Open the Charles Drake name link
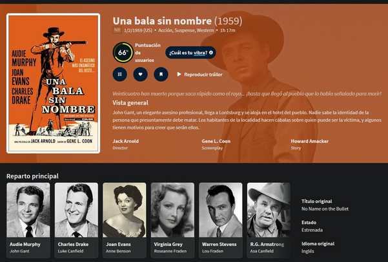Image resolution: width=388 pixels, height=262 pixels. coord(73,245)
